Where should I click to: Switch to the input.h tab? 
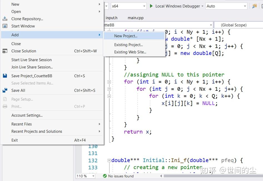(x=111, y=17)
